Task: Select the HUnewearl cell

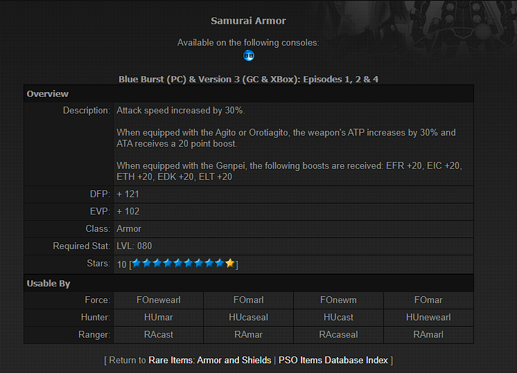Action: [x=428, y=318]
